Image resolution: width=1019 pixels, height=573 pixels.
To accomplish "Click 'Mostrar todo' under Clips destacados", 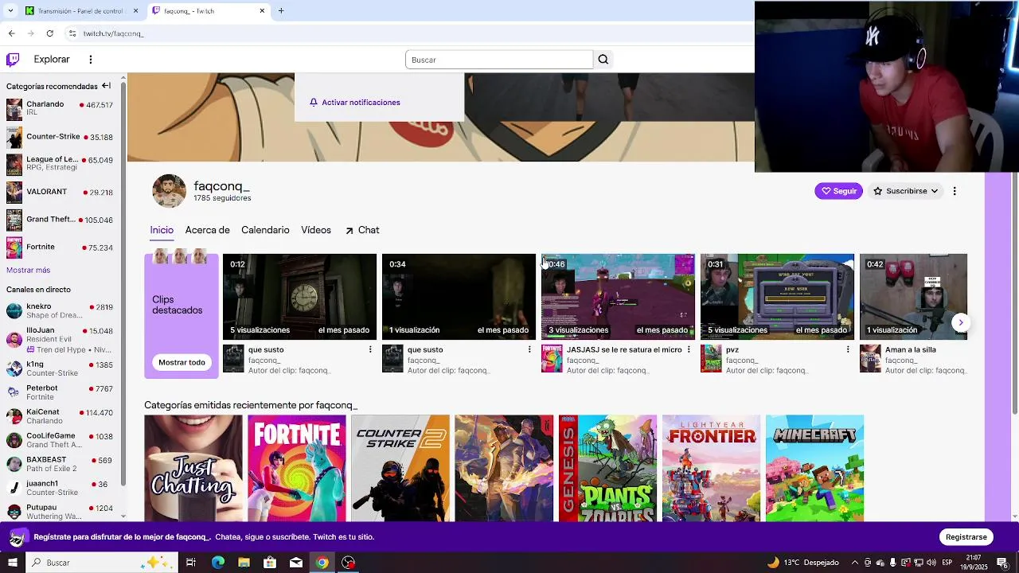I will [182, 362].
